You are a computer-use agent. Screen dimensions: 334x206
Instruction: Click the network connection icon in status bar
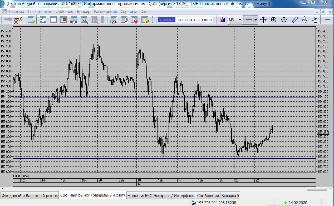pyautogui.click(x=194, y=203)
